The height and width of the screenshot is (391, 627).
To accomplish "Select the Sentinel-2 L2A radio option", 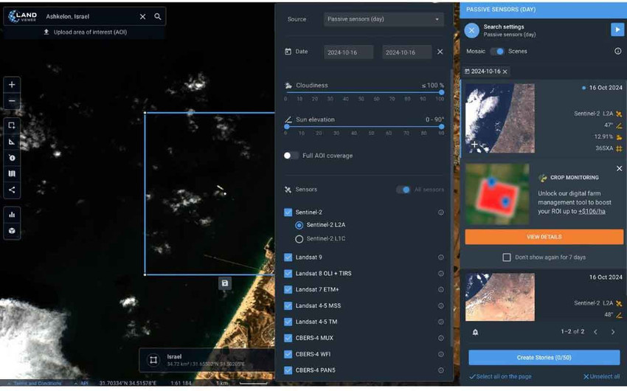I will (299, 225).
